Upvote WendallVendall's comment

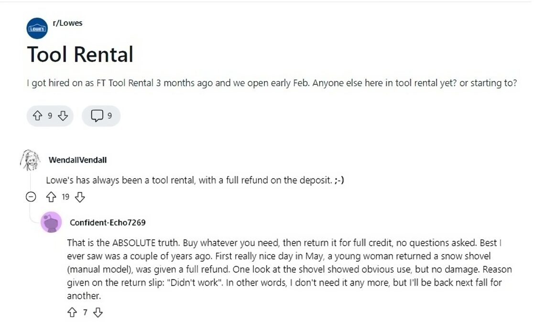click(51, 197)
